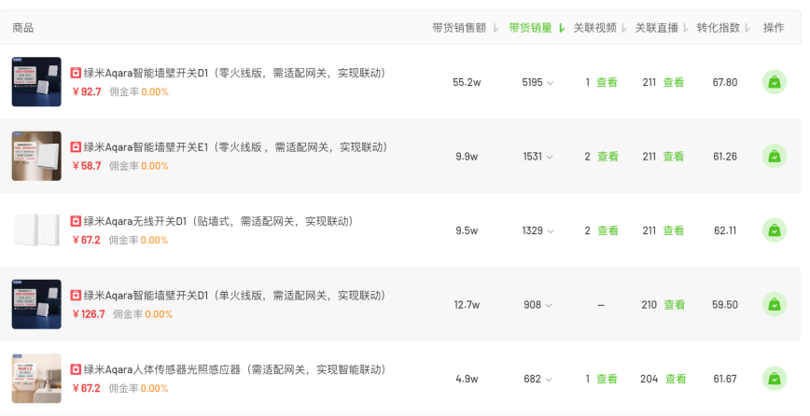Open 绿米Aqara智能墙壁开关D1 单火线版 product title
Viewport: 810px width, 416px height.
point(234,296)
